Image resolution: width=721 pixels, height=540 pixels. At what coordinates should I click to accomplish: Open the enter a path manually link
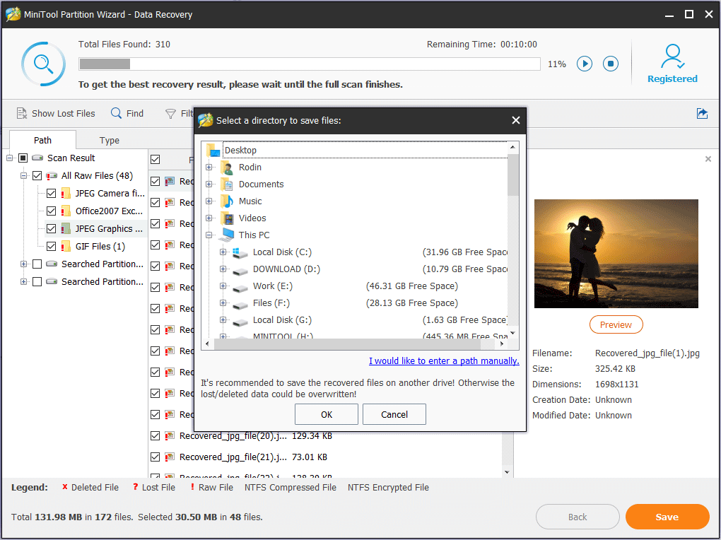click(x=444, y=360)
